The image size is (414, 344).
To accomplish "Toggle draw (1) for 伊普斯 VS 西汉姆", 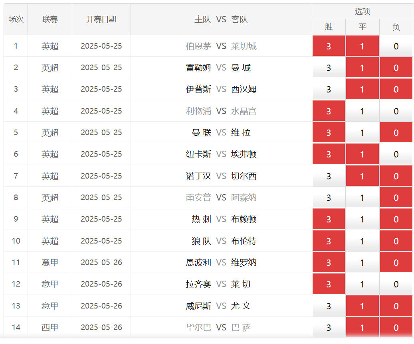I will [362, 89].
